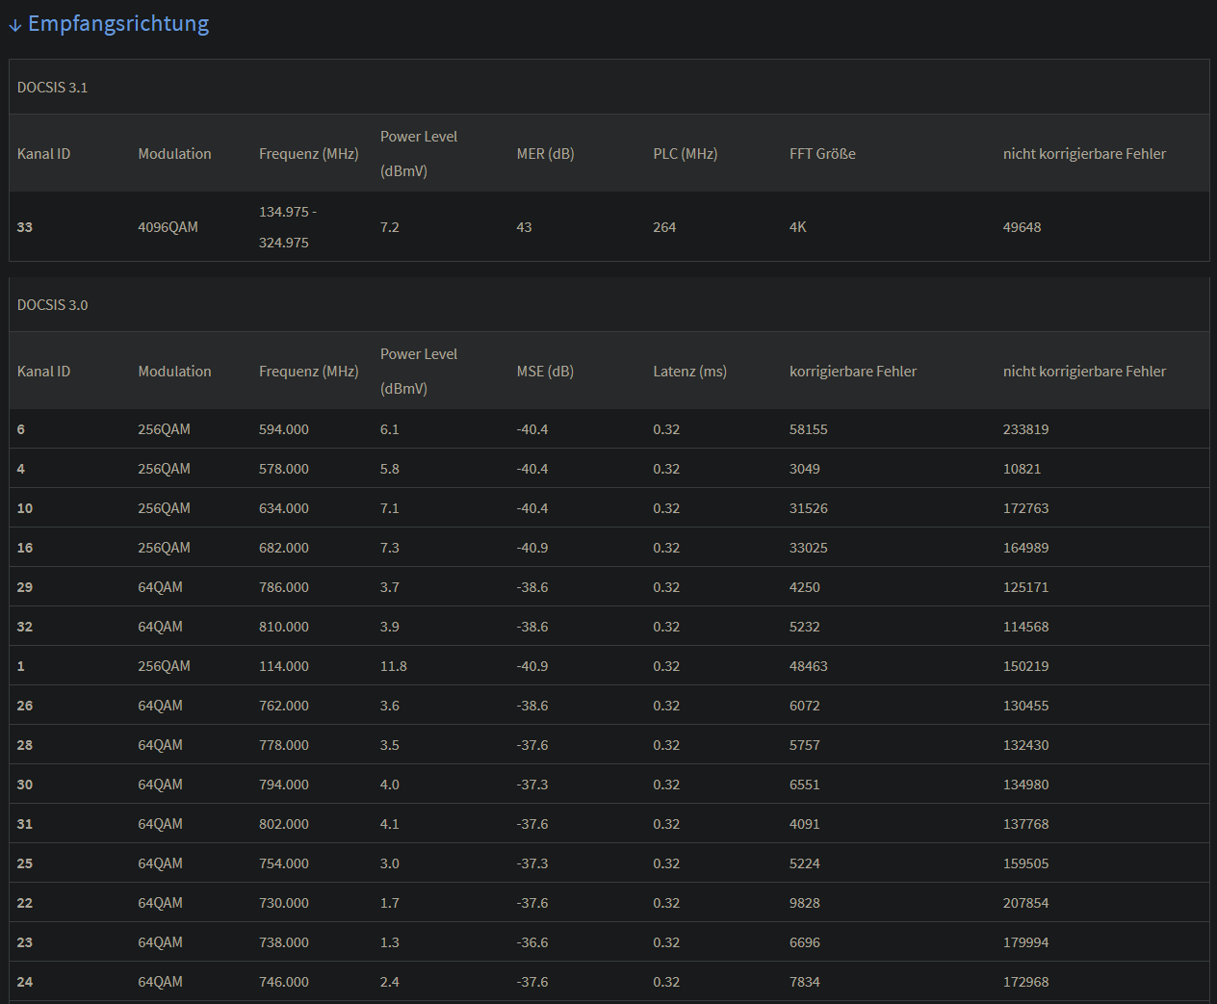Select correctable errors value 58155
The width and height of the screenshot is (1217, 1004).
808,429
